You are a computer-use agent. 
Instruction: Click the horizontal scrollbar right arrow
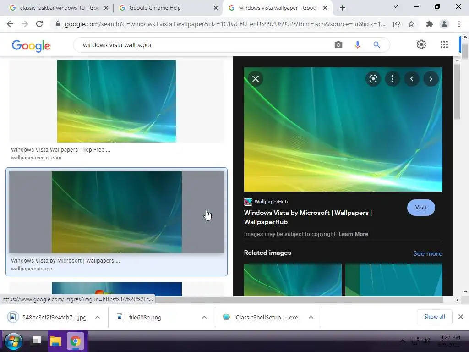tap(457, 300)
